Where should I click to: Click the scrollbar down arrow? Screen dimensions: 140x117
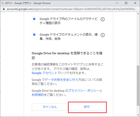coord(138,115)
